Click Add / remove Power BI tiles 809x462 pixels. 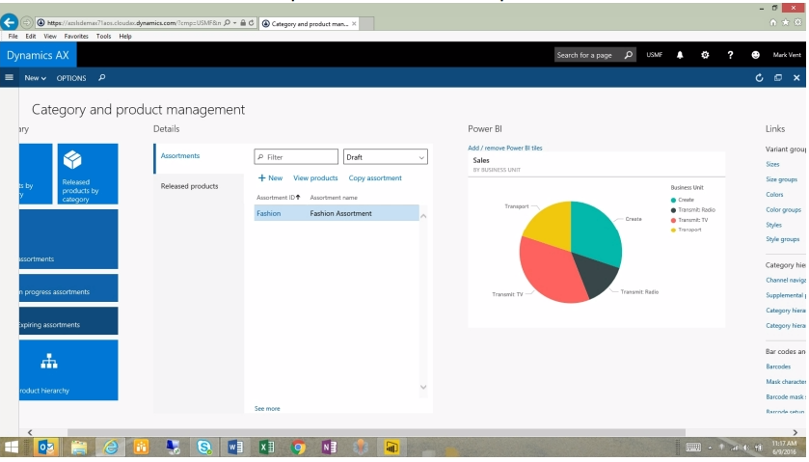tap(504, 149)
